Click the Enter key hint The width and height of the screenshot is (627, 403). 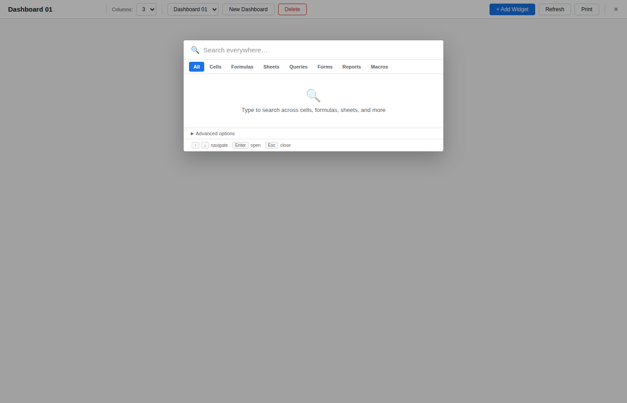point(240,145)
